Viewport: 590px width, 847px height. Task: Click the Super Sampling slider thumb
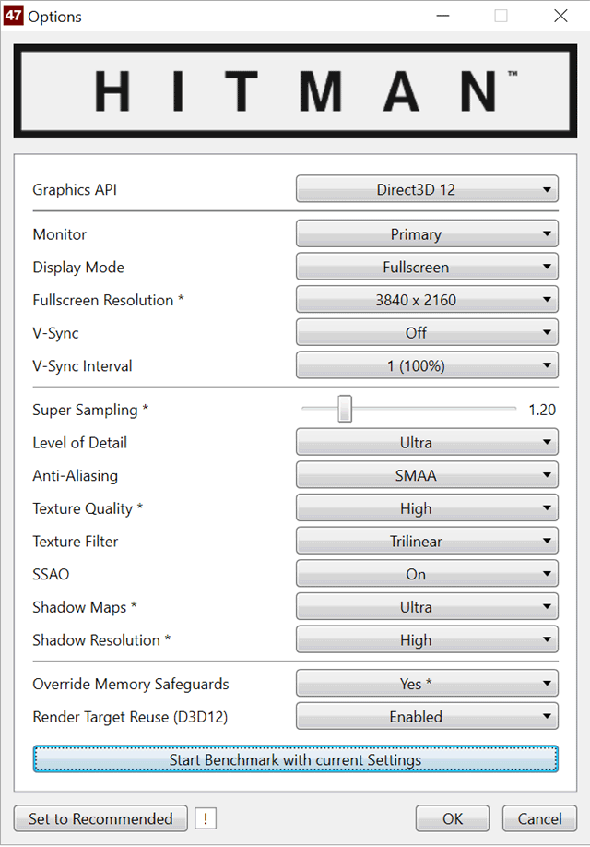345,409
